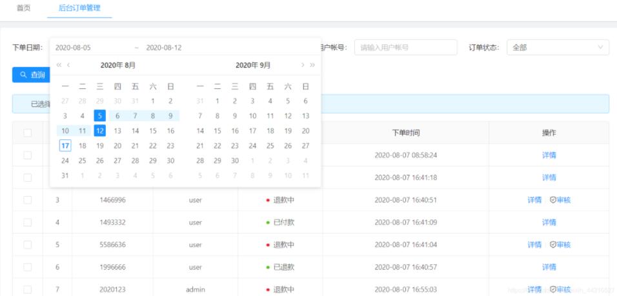Click the next month arrow icon
This screenshot has height=296, width=617.
(302, 65)
